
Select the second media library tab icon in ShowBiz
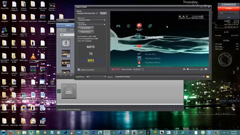[x=71, y=30]
